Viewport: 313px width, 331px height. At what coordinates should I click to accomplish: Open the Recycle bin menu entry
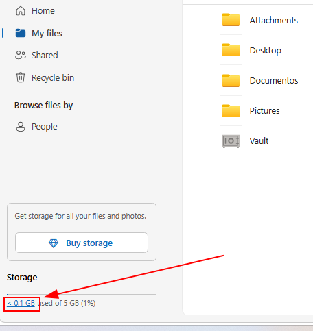pyautogui.click(x=45, y=77)
